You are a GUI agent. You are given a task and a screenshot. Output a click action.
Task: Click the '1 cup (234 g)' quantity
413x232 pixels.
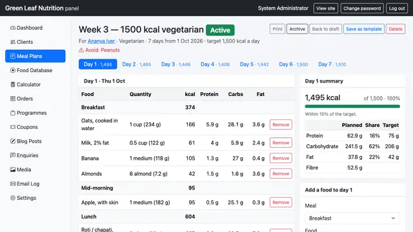point(145,124)
